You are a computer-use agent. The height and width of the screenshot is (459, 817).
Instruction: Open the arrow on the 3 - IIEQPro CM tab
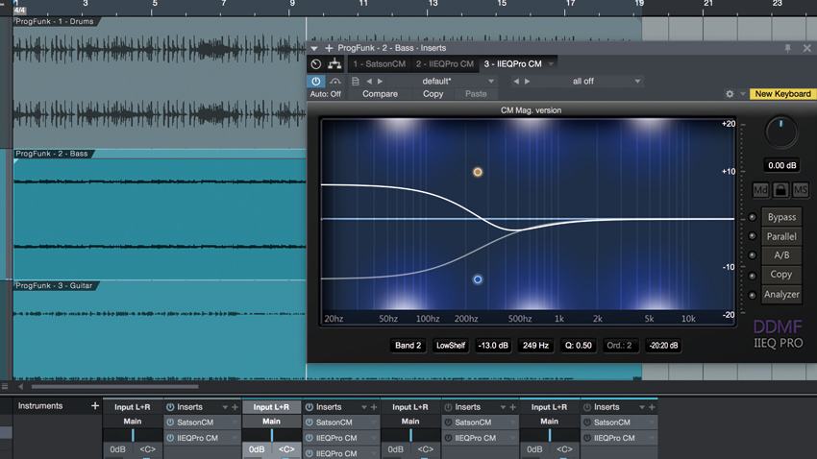pos(551,64)
